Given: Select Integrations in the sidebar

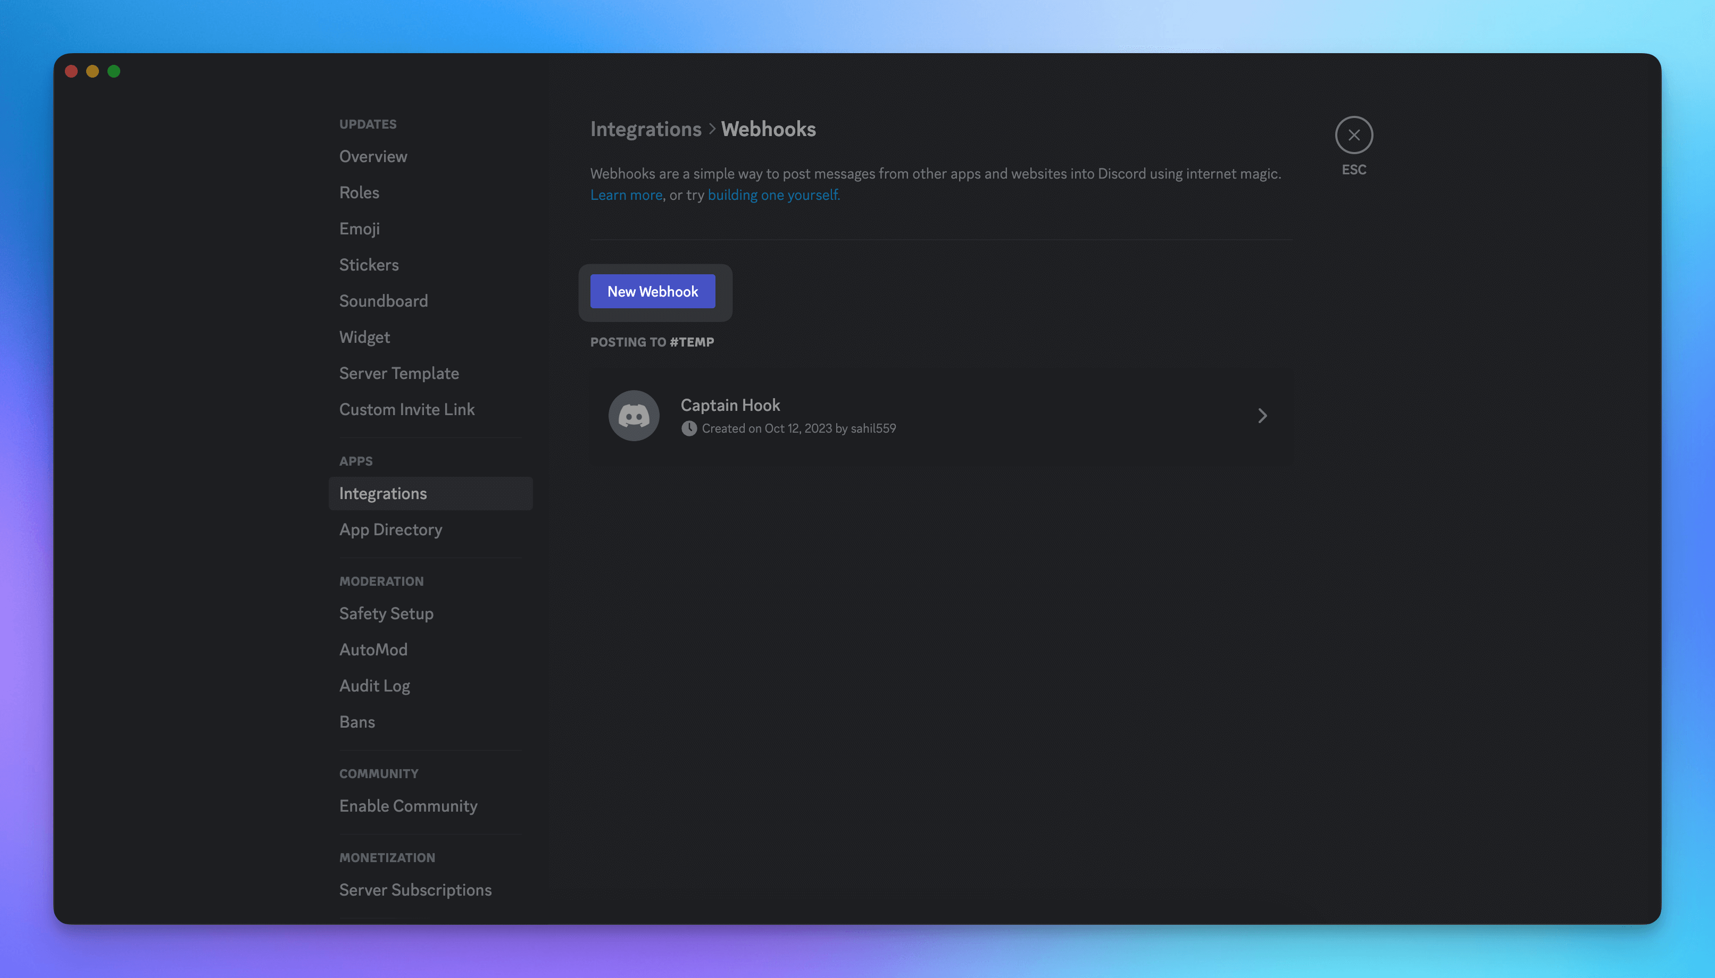Looking at the screenshot, I should [430, 494].
